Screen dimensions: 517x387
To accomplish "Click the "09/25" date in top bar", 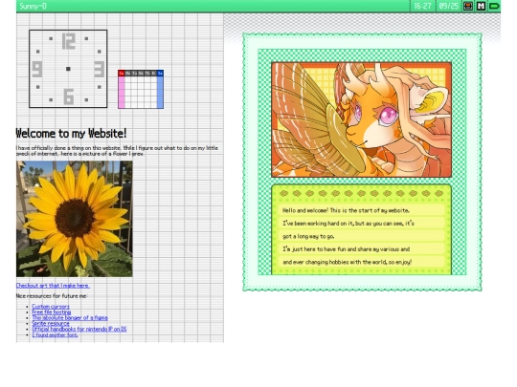I will point(448,6).
